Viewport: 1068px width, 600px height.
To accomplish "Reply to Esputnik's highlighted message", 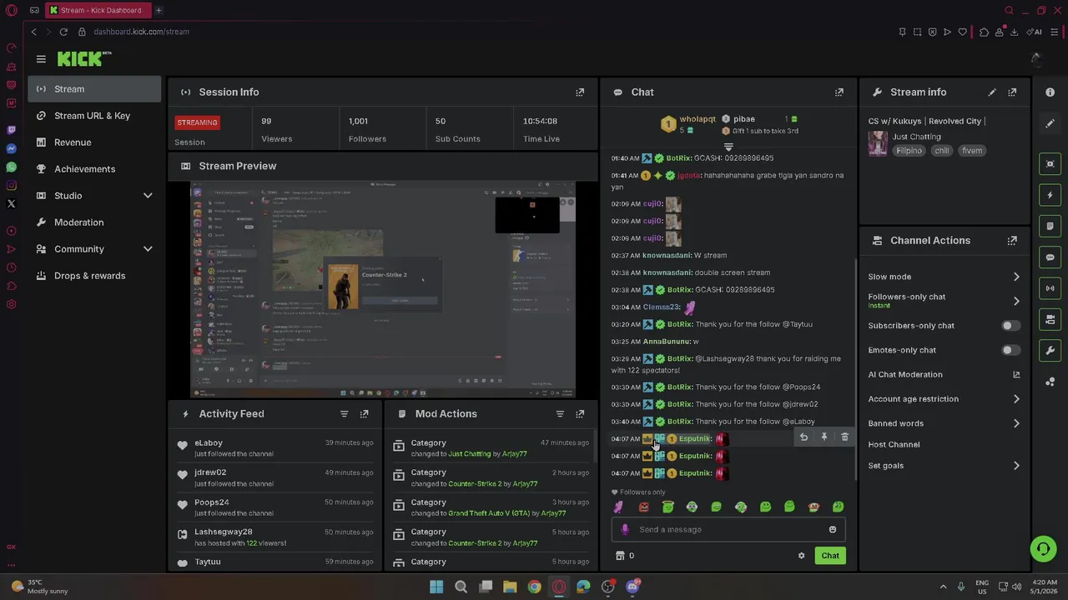I will pos(804,437).
